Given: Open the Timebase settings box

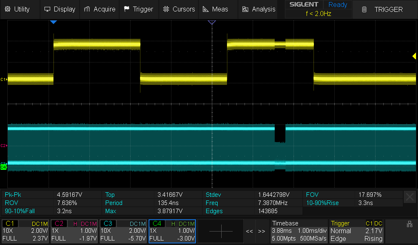Looking at the screenshot, I should pos(299,231).
